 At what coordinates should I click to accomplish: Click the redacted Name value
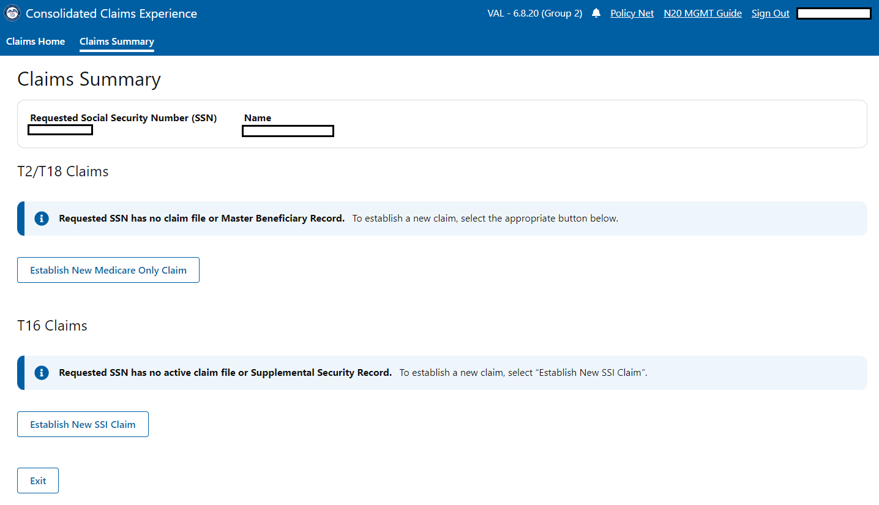point(288,131)
